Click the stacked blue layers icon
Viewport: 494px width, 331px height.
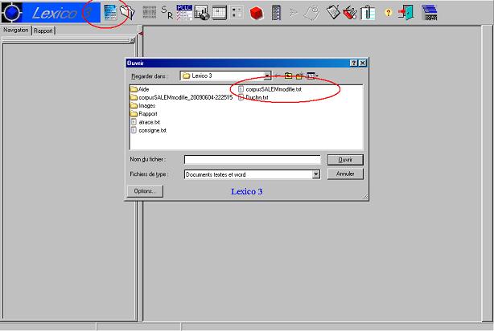coord(430,13)
